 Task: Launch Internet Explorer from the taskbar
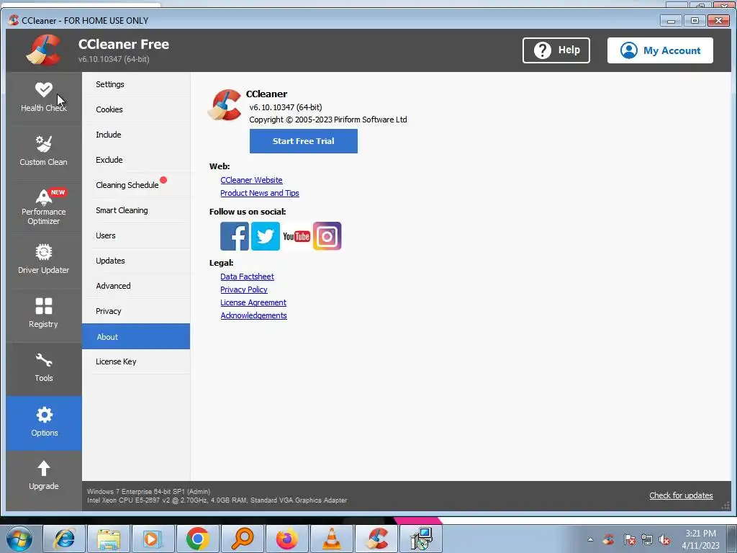(x=64, y=539)
